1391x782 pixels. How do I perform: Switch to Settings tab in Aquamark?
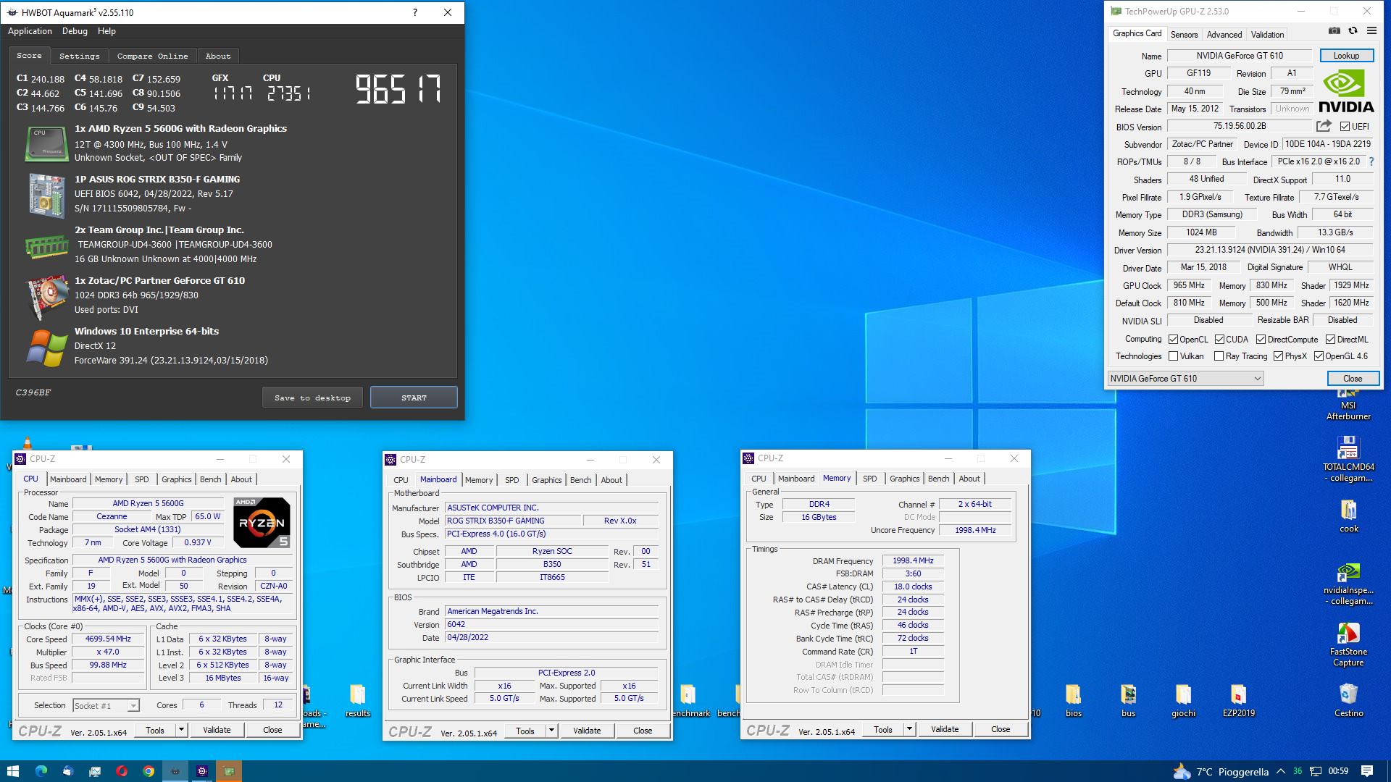click(79, 56)
